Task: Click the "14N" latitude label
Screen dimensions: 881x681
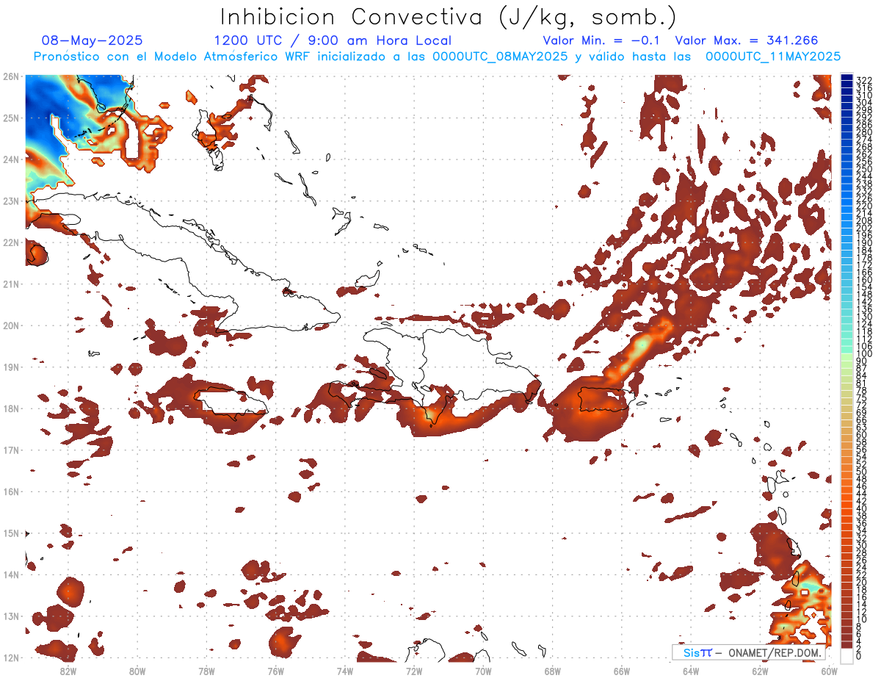Action: 11,574
